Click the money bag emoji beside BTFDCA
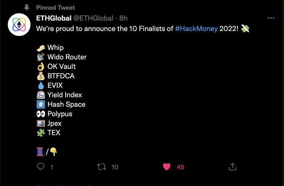This screenshot has width=284, height=186. (x=41, y=76)
